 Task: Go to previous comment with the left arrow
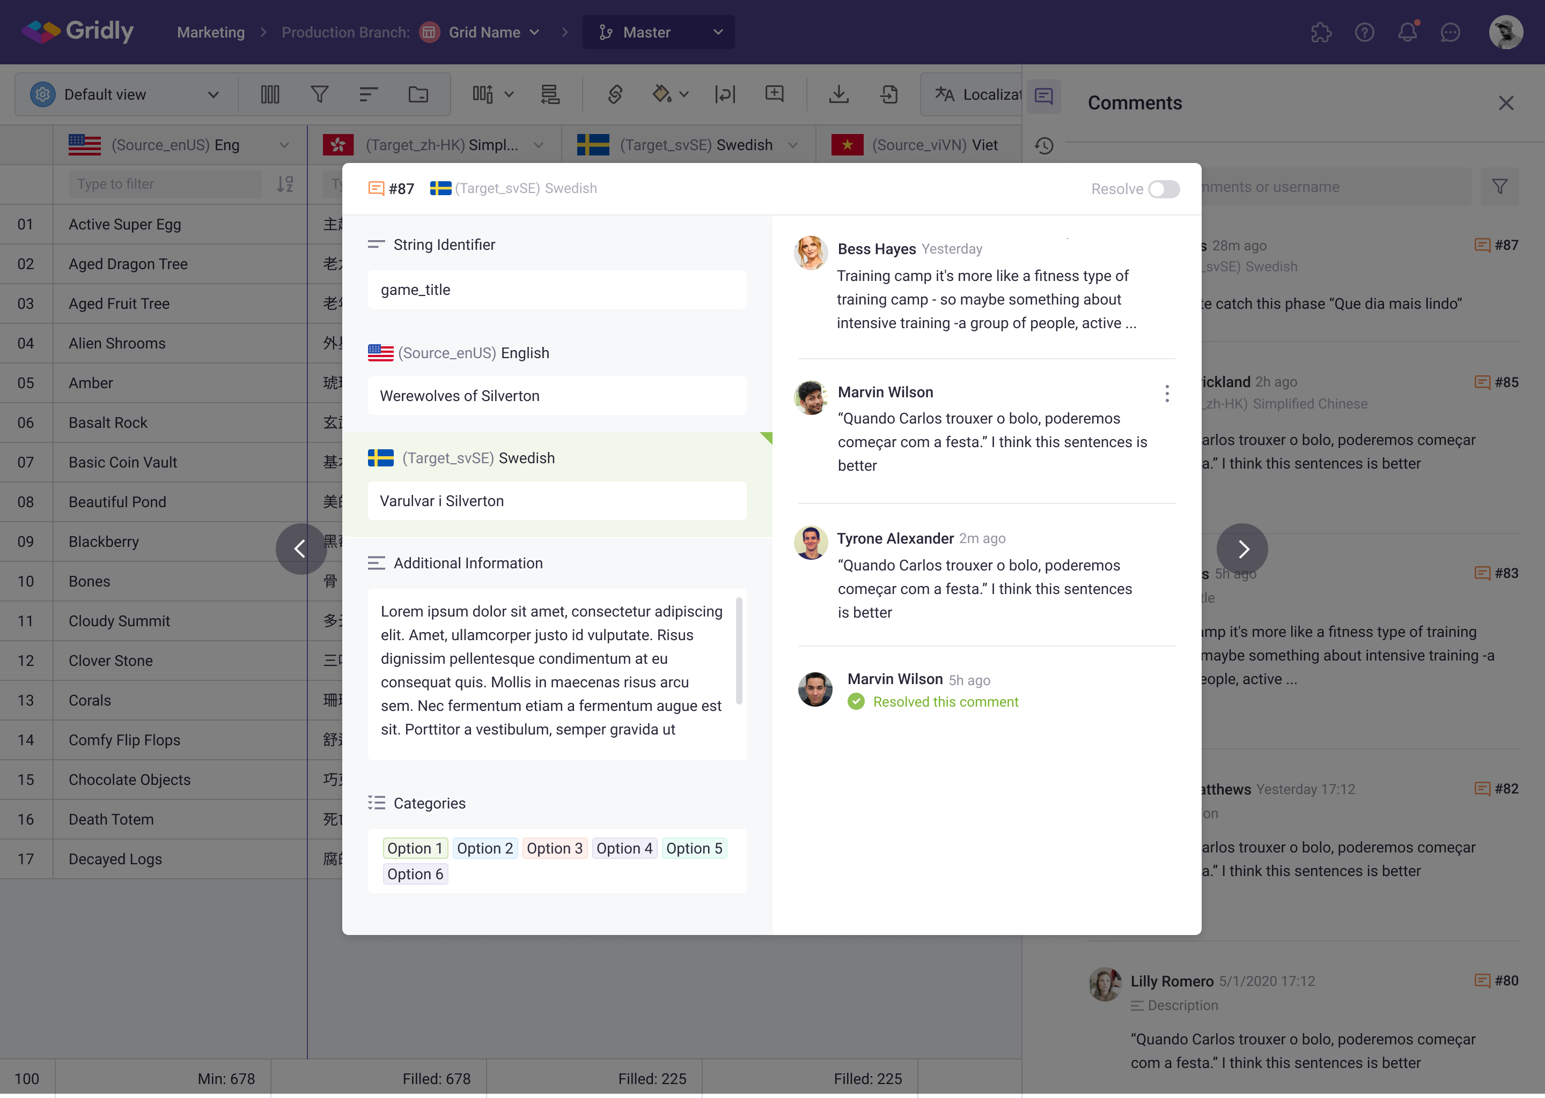click(x=301, y=549)
